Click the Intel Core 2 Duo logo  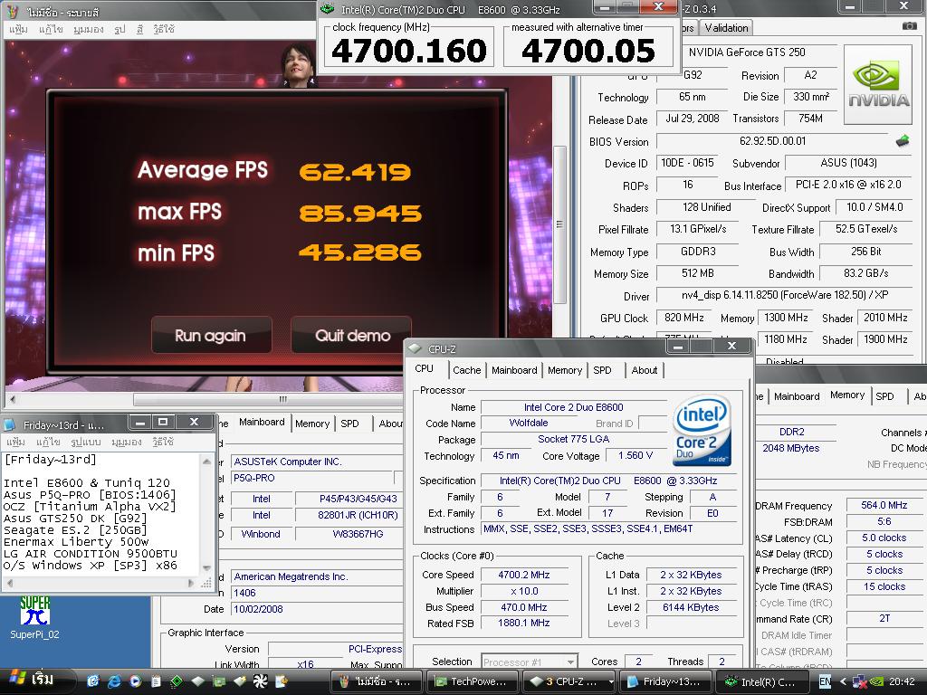click(x=702, y=430)
